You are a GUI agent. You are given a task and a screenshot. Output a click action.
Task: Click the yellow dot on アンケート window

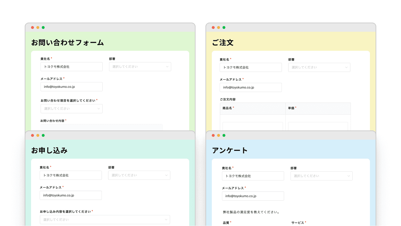219,135
